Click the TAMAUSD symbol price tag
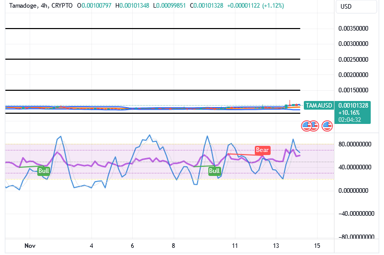384x255 pixels. point(319,106)
